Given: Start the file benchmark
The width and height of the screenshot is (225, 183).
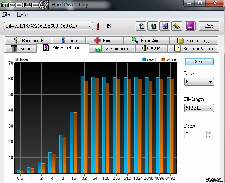Looking at the screenshot, I should click(199, 61).
